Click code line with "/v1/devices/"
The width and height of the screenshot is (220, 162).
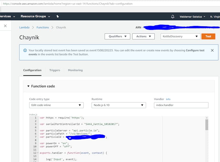(66, 134)
